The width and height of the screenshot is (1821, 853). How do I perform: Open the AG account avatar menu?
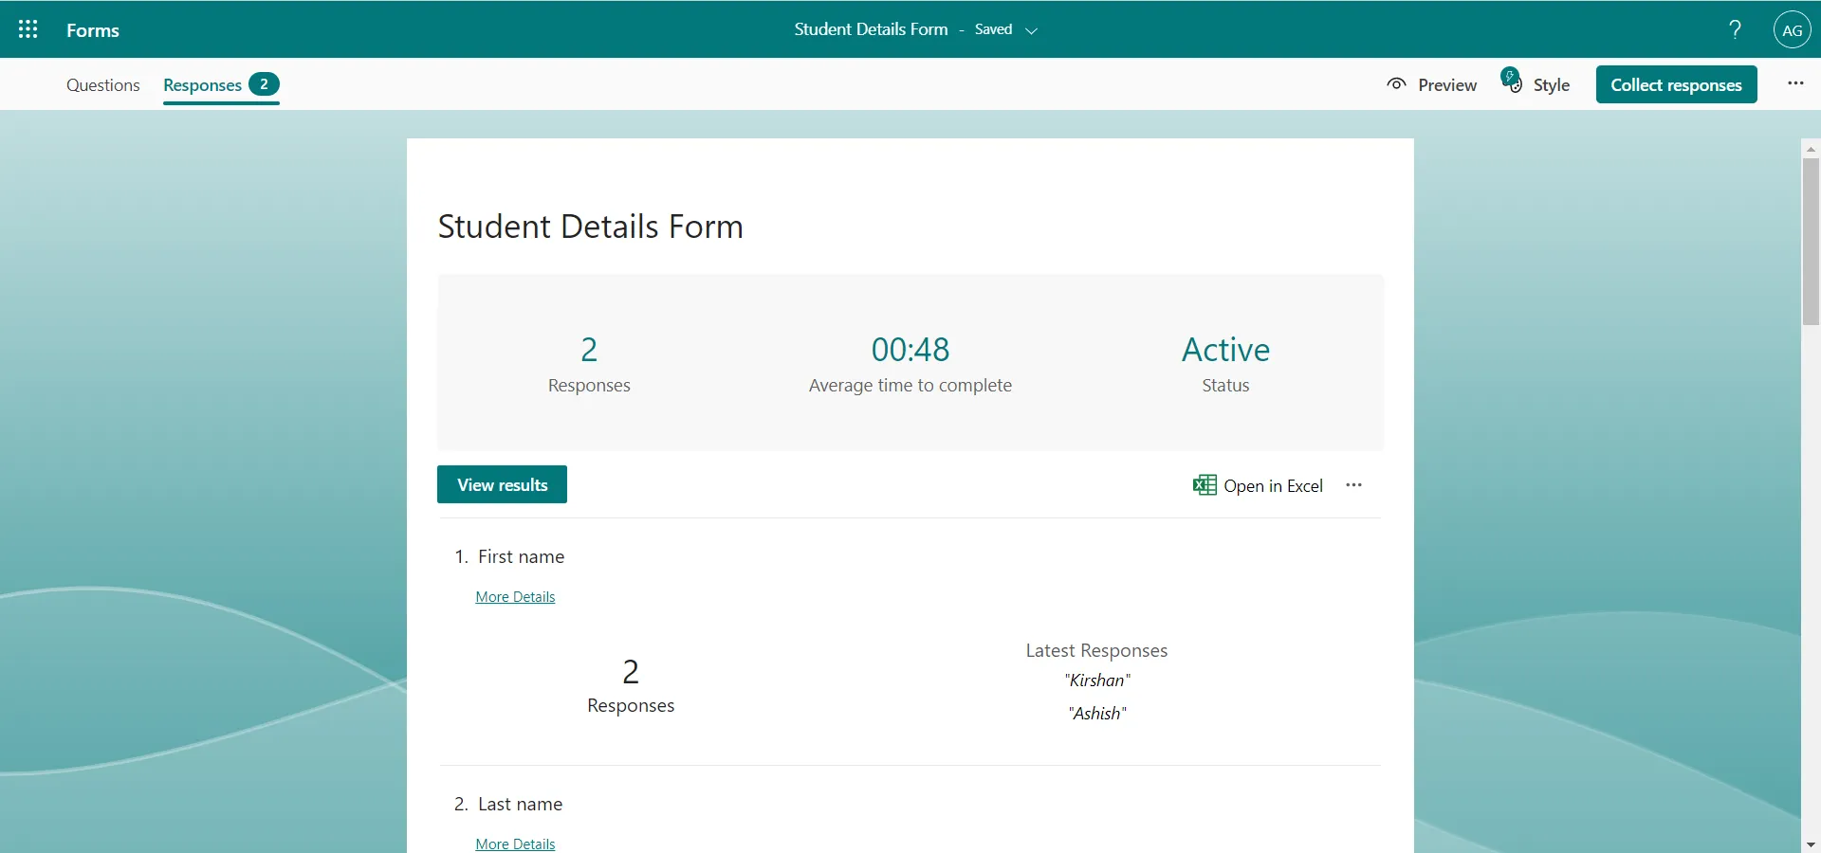coord(1793,29)
